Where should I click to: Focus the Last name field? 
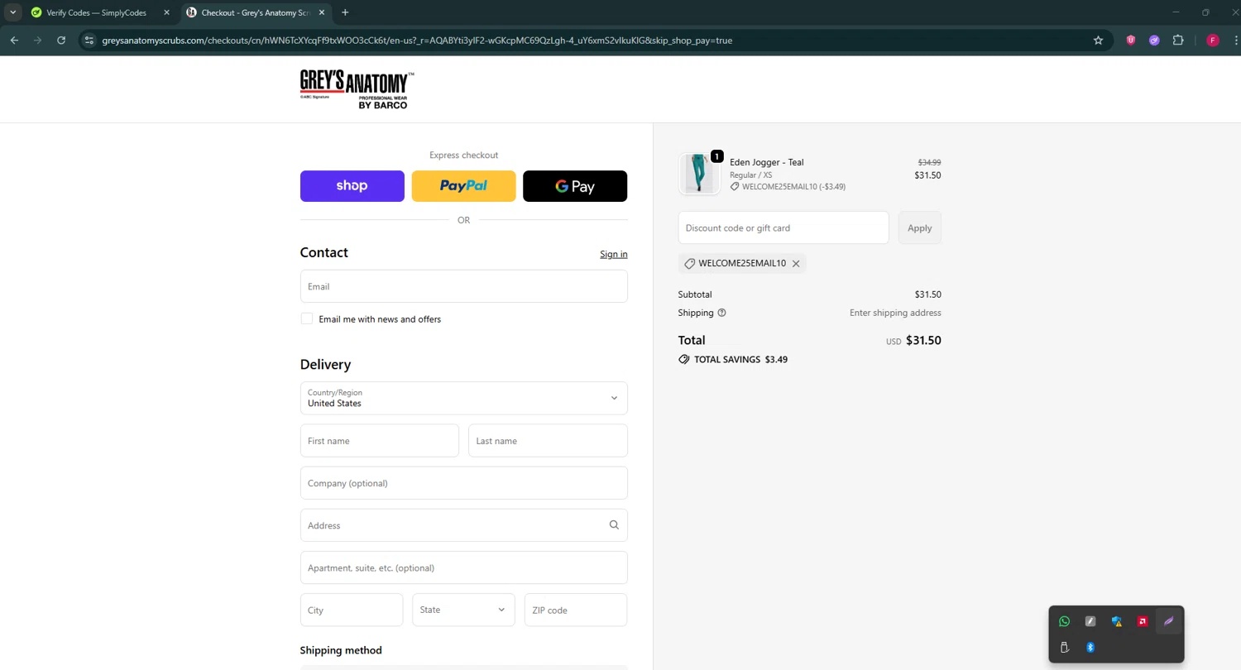pos(548,441)
